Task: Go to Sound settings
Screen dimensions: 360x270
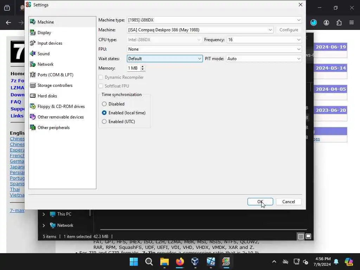Action: 62,54
